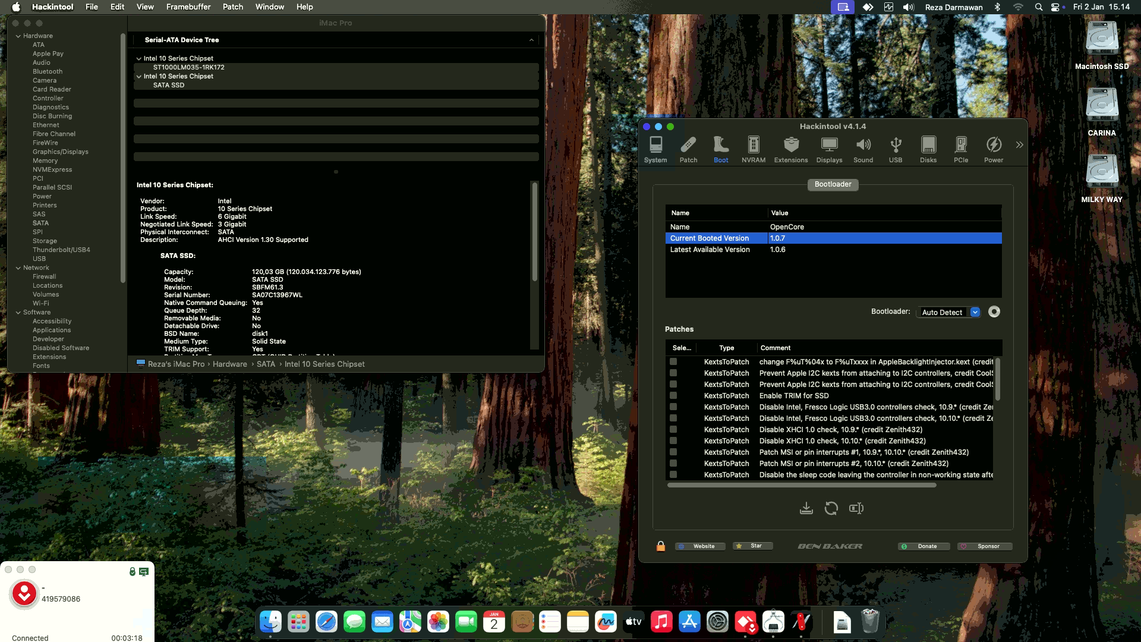Open Macintosh SSD drive on desktop
1141x642 pixels.
coord(1102,45)
